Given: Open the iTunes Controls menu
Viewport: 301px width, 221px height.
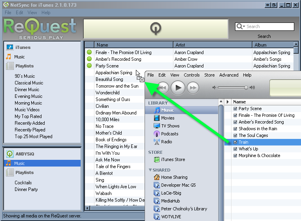Looking at the screenshot, I should [x=192, y=75].
